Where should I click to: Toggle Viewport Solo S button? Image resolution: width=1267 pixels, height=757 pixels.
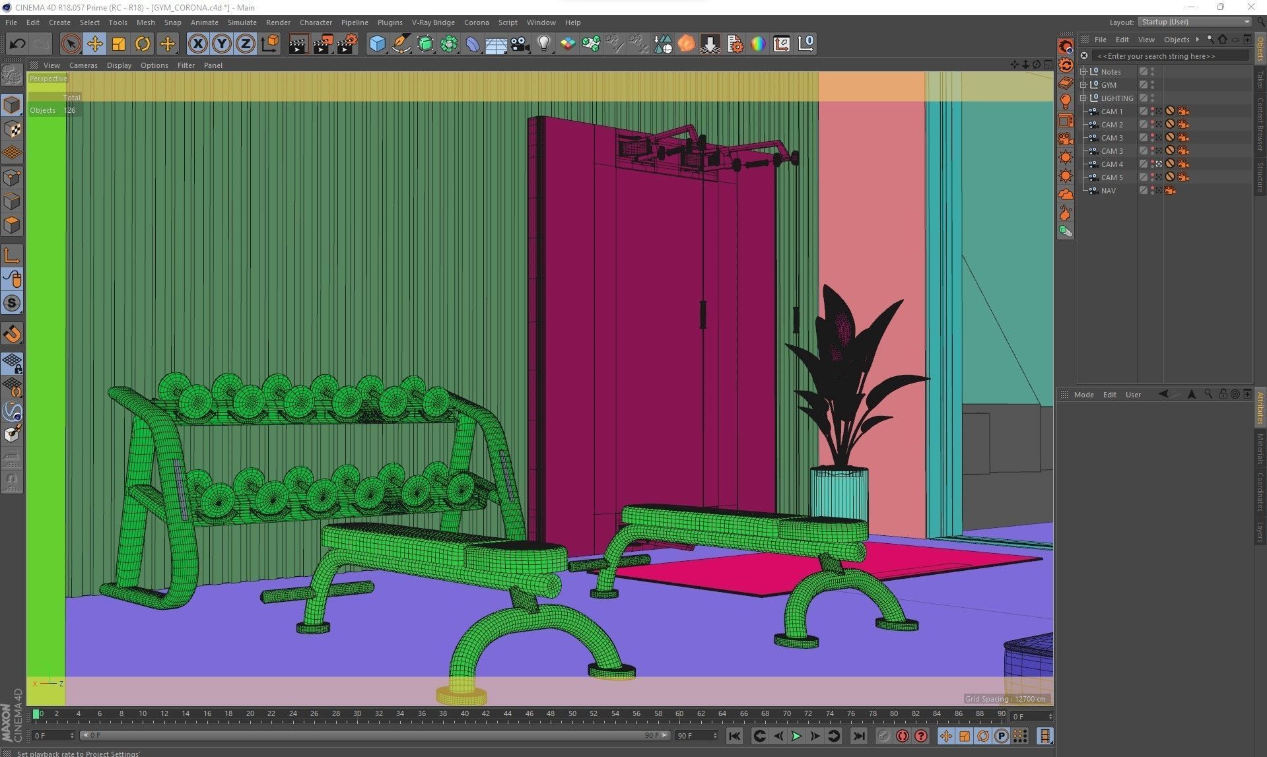click(x=12, y=304)
